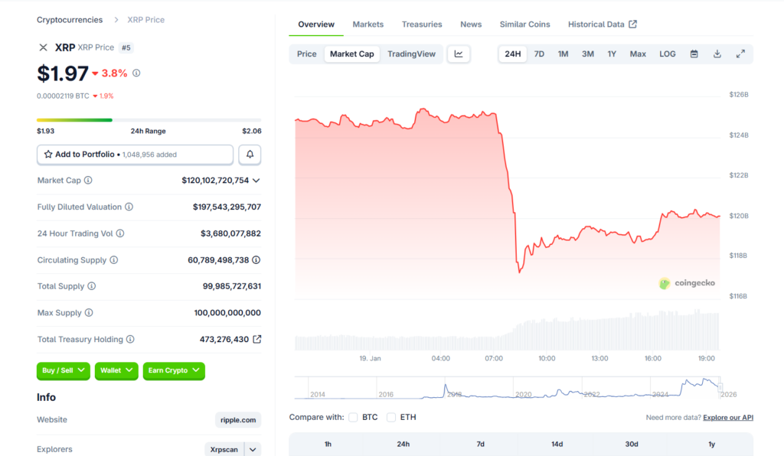Viewport: 784px width, 456px height.
Task: Expand the Market Cap value chevron
Action: (256, 181)
